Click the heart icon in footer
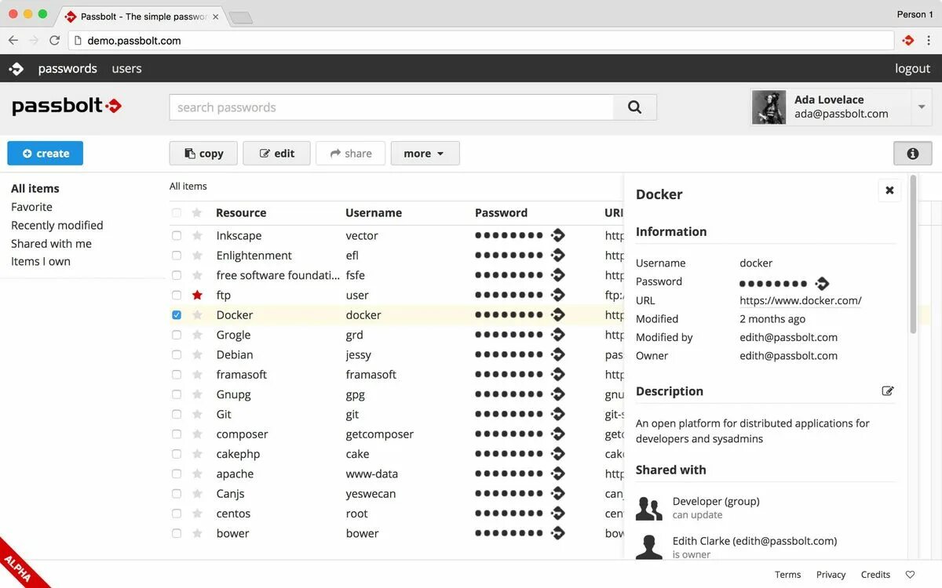Viewport: 942px width, 588px height. click(x=910, y=575)
